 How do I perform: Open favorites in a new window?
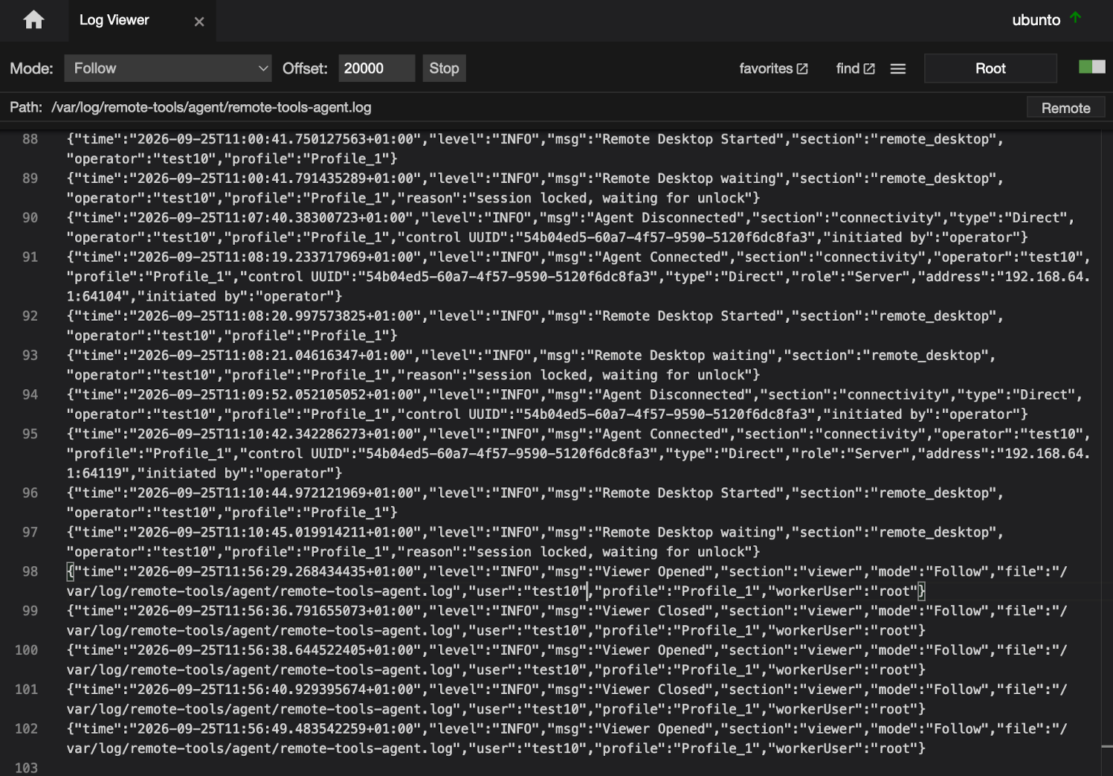[773, 68]
